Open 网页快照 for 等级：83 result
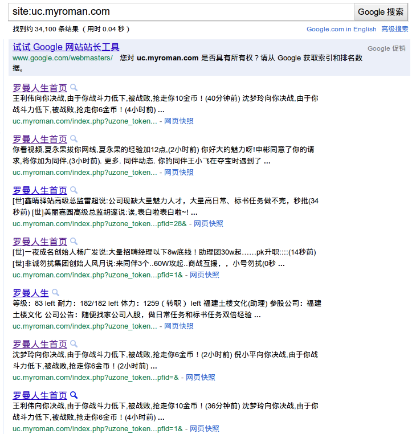Screen dimensions: 416x434 [x=178, y=326]
